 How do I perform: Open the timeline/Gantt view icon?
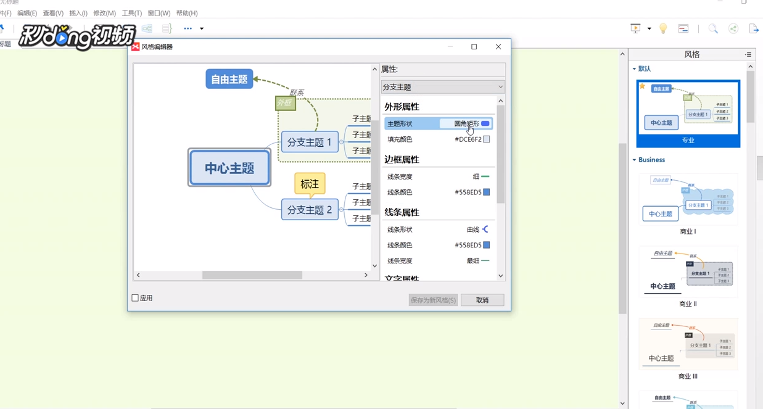[682, 28]
